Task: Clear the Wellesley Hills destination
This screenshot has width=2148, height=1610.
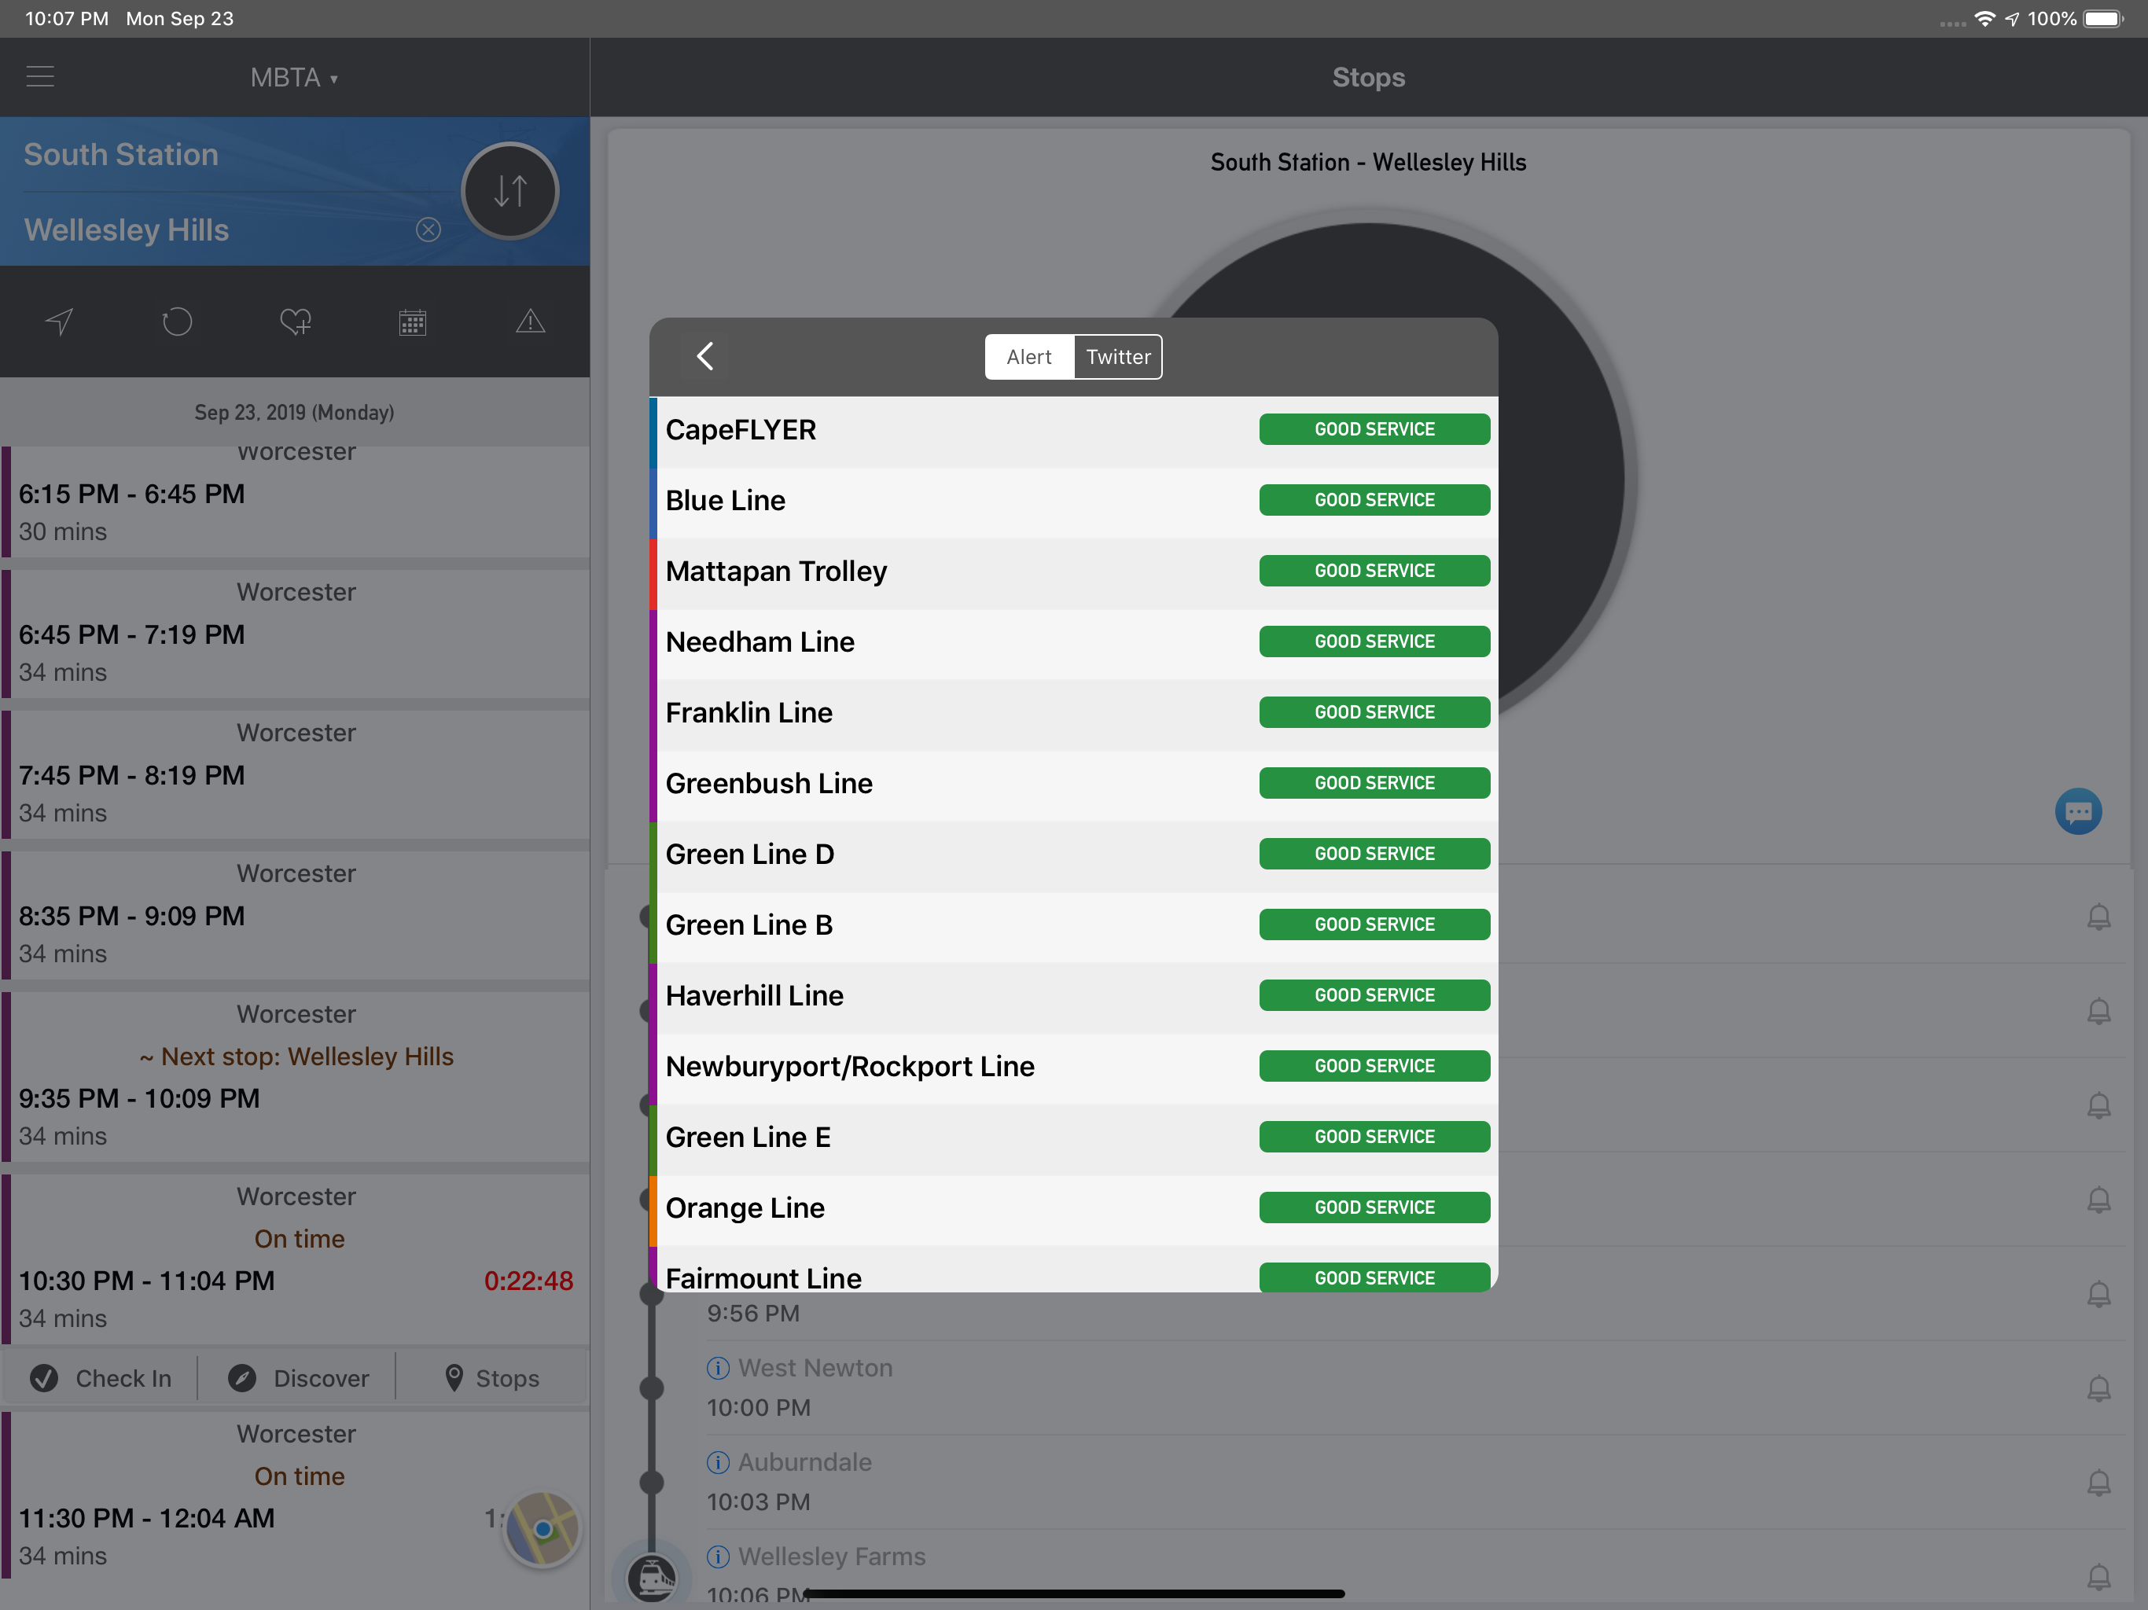Action: pos(428,230)
